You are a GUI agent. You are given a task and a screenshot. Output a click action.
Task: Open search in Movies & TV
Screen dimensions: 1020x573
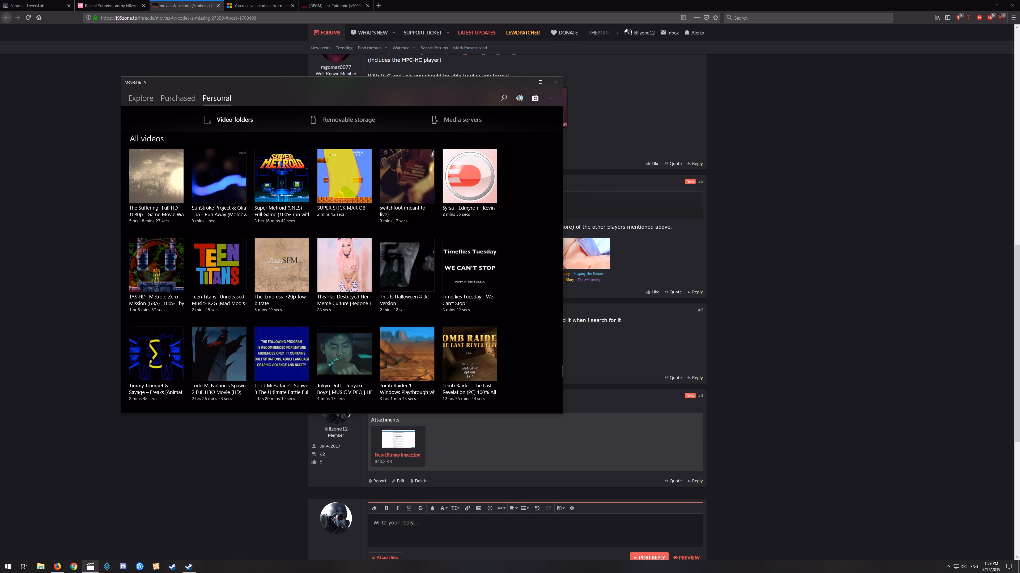[x=503, y=98]
